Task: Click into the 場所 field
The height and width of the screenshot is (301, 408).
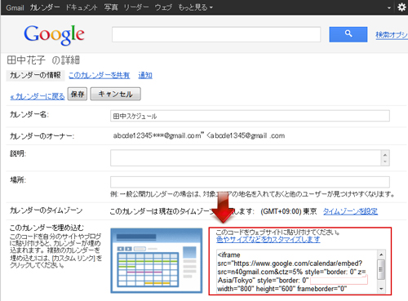Action: coord(250,182)
